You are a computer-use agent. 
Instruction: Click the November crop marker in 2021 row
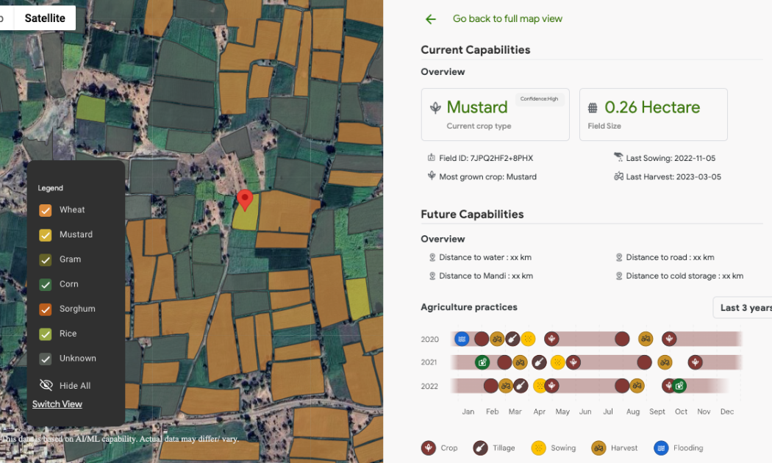(x=695, y=362)
